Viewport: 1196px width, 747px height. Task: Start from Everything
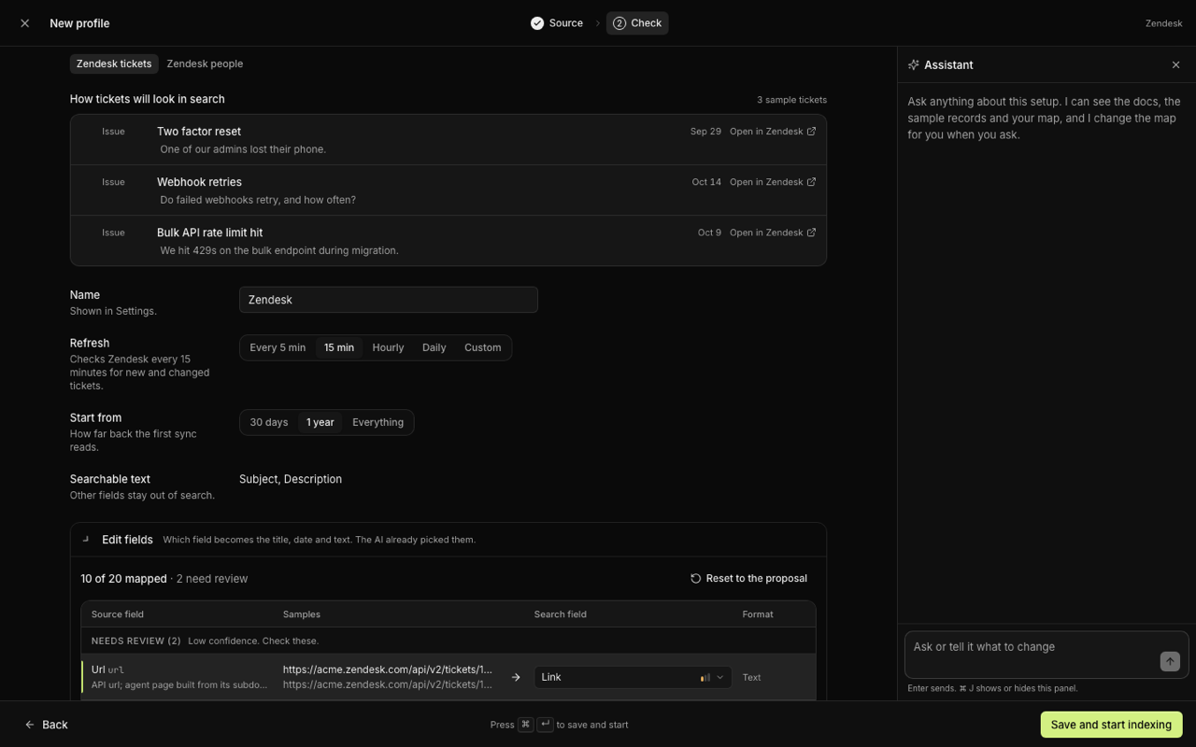(x=378, y=422)
